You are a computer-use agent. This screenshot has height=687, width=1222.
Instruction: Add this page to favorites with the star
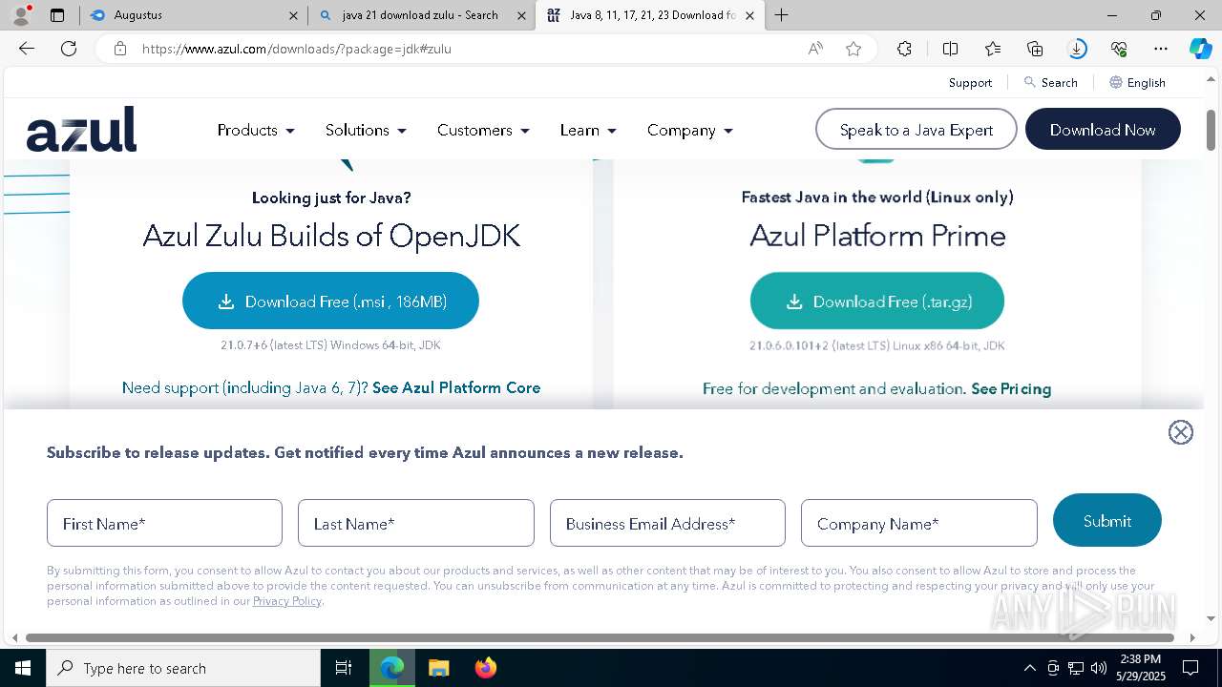(853, 49)
